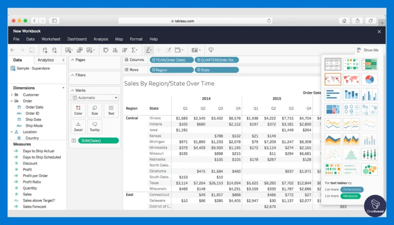The width and height of the screenshot is (394, 225).
Task: Collapse the Data pane side arrow
Action: pos(63,60)
